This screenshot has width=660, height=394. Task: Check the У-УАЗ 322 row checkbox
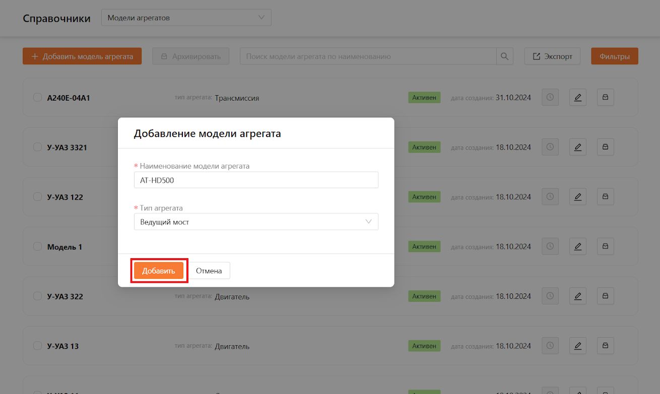37,296
